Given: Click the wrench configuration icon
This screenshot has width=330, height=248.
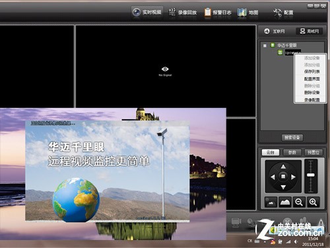Looking at the screenshot, I should [x=277, y=13].
